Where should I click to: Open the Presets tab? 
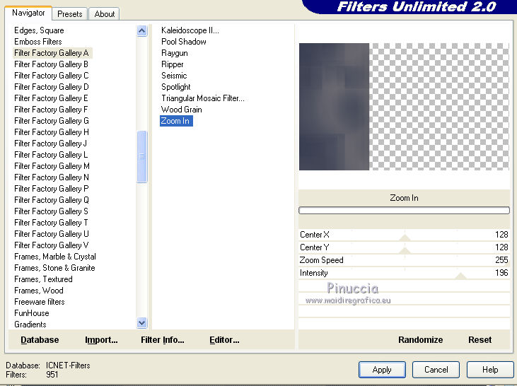[69, 14]
